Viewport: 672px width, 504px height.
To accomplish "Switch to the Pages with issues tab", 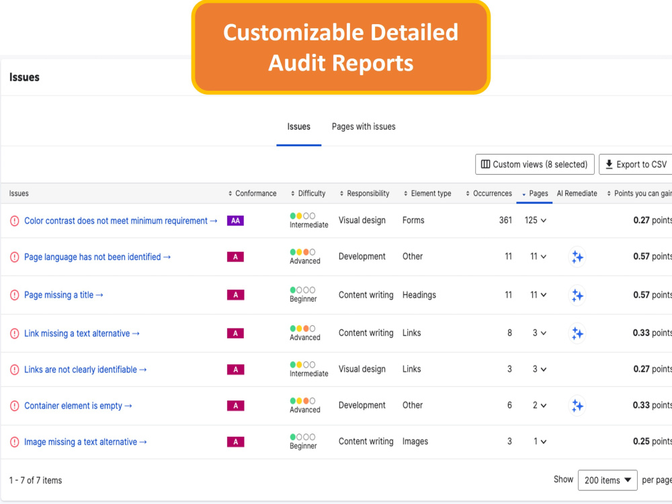I will [364, 127].
